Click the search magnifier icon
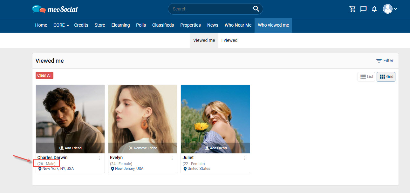This screenshot has width=410, height=193. [256, 9]
